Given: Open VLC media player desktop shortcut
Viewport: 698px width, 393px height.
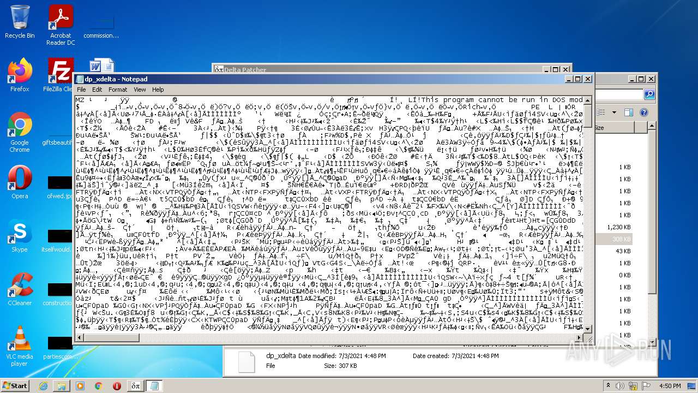Looking at the screenshot, I should [x=20, y=347].
